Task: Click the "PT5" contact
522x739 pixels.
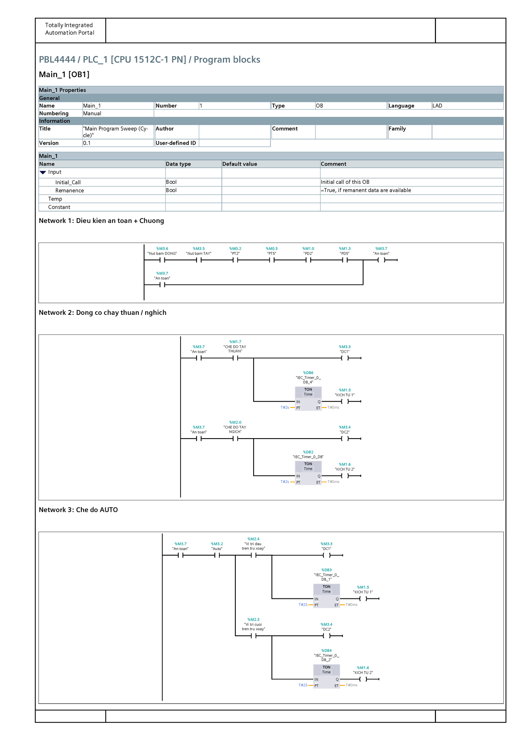Action: coord(272,260)
